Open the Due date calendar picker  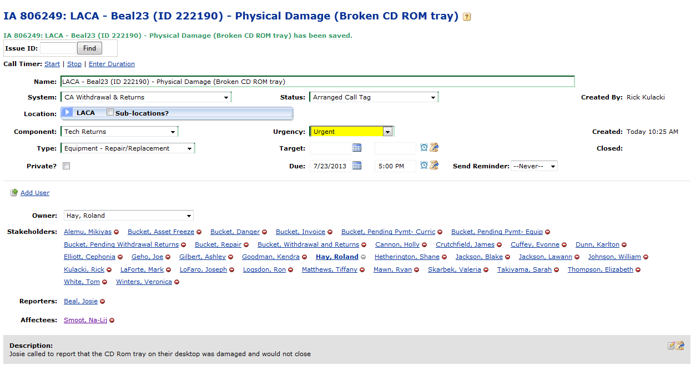[x=357, y=166]
